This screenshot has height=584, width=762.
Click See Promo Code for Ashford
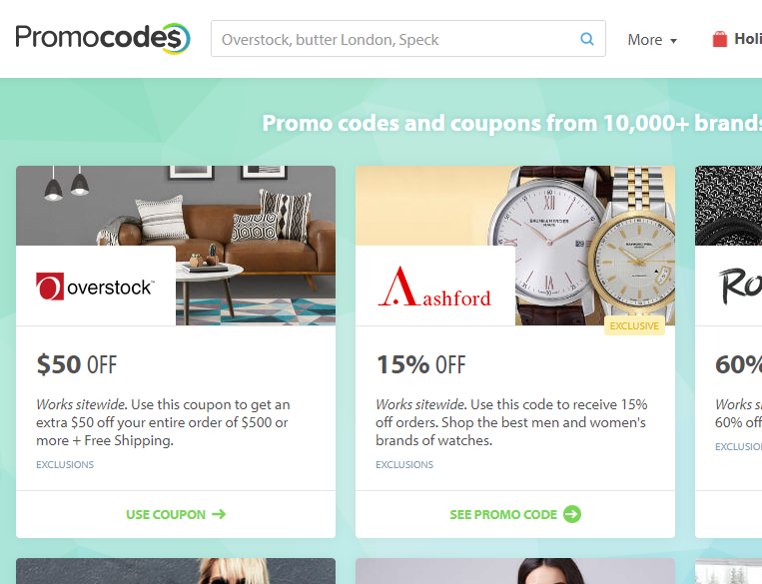coord(515,514)
